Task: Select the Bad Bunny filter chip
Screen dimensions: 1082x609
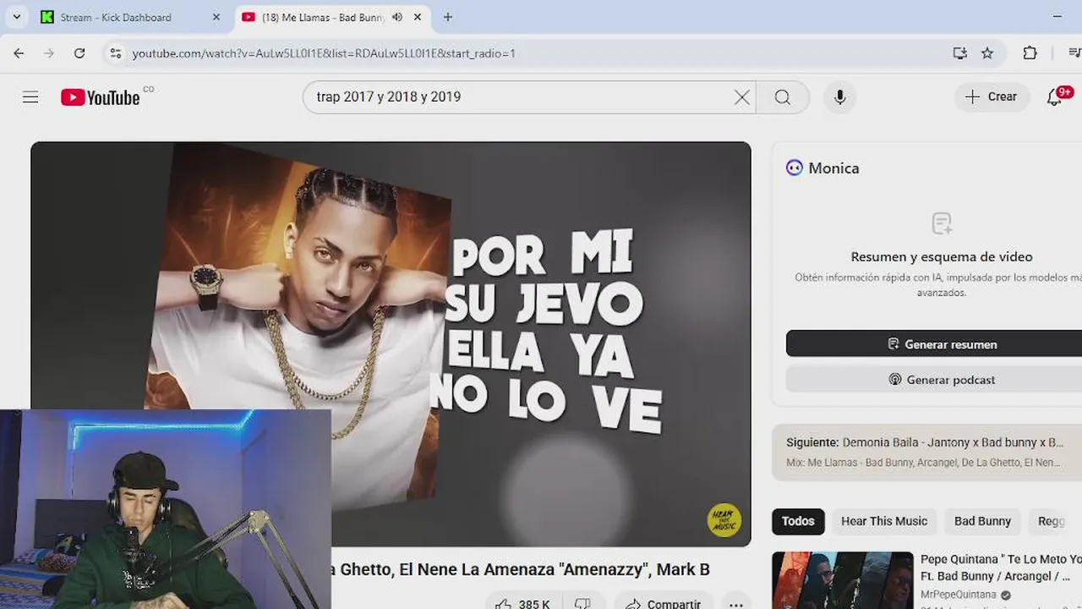Action: [982, 521]
